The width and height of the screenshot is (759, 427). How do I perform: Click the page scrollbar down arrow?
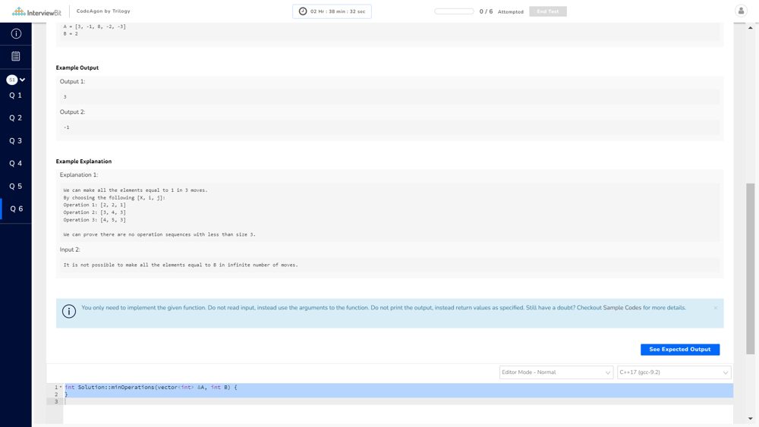click(x=751, y=419)
